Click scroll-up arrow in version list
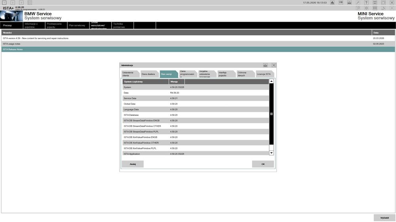Image resolution: width=396 pixels, height=222 pixels. (x=272, y=81)
